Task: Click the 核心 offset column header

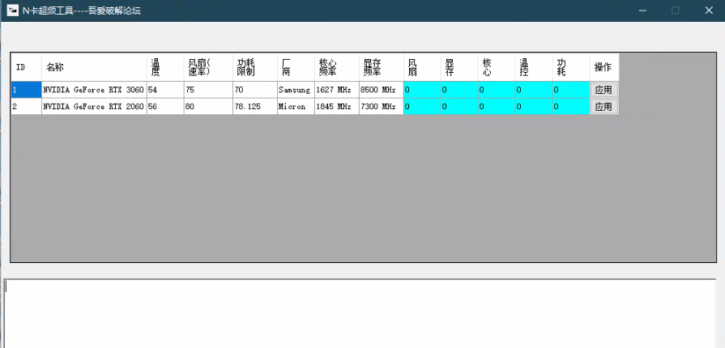Action: 497,67
